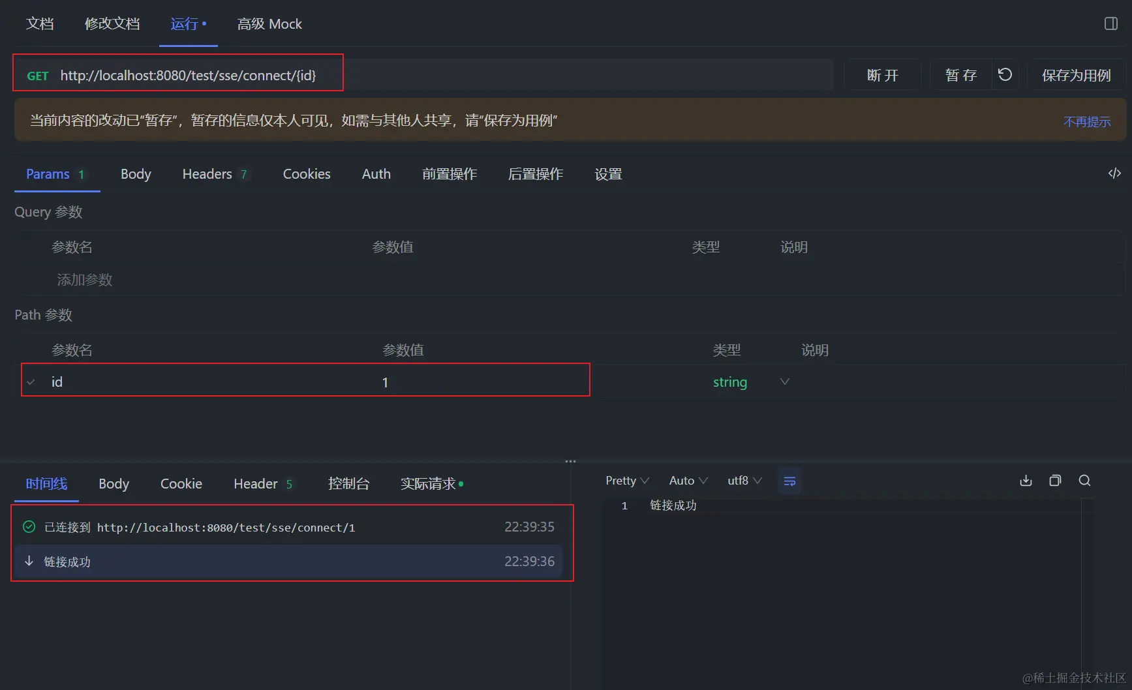Select the 时间线 response tab
The width and height of the screenshot is (1132, 690).
(x=46, y=484)
